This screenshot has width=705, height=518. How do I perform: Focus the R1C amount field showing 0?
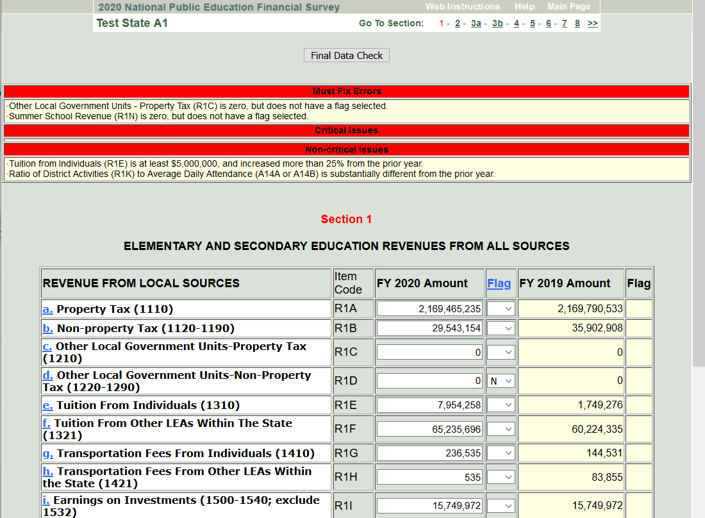pyautogui.click(x=429, y=353)
